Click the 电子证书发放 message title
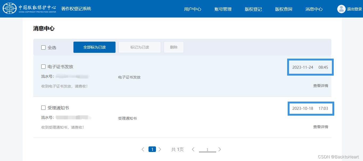Screen dimensions: 363x161 [60, 67]
